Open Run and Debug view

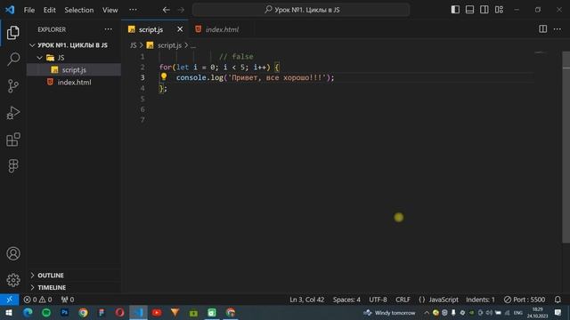point(13,113)
